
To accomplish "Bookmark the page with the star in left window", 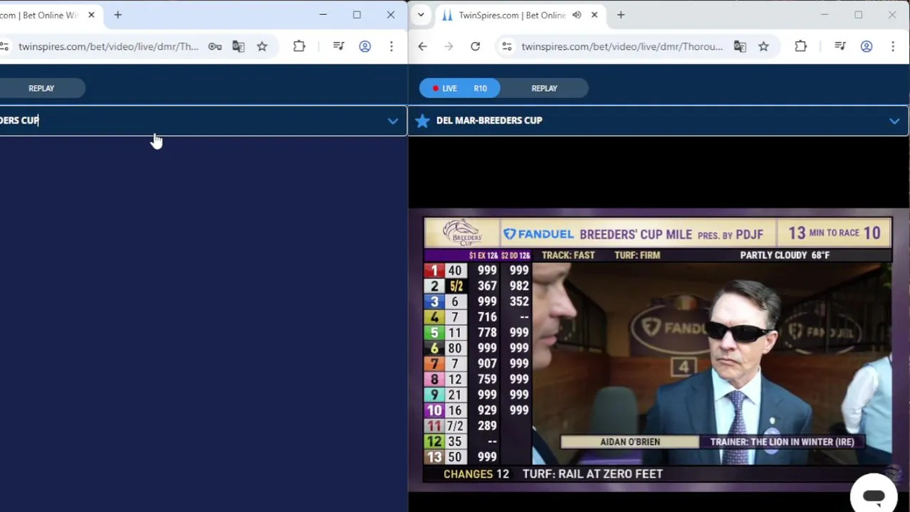I will click(x=262, y=47).
